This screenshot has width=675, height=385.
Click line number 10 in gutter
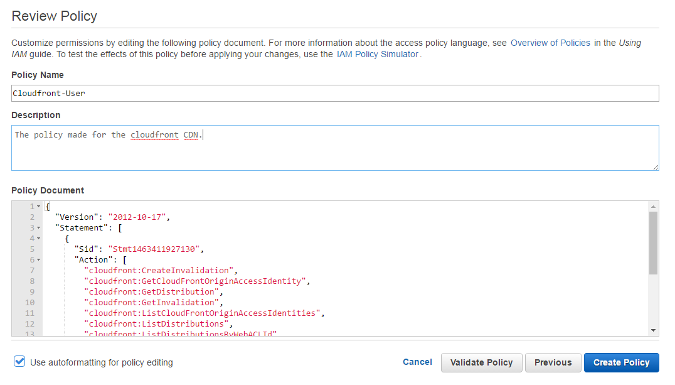coord(29,303)
